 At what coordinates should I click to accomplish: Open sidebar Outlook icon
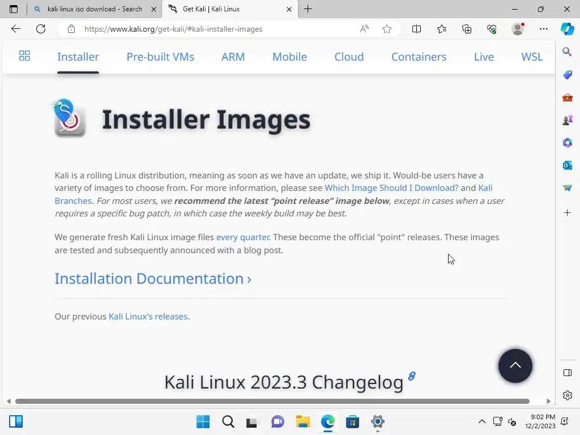tap(567, 165)
